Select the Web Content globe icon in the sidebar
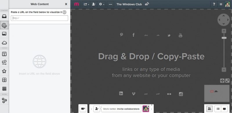The image size is (232, 113). pos(4,25)
